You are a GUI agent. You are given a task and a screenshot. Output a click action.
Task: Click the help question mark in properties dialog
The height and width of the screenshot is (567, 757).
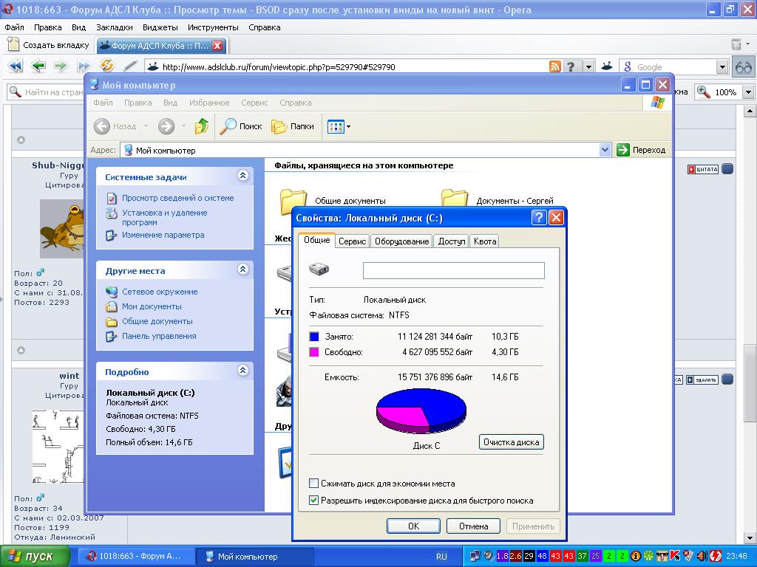coord(539,218)
